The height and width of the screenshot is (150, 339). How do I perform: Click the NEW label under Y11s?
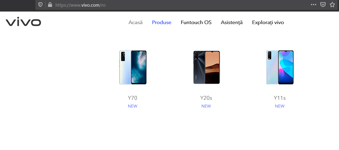[x=280, y=106]
